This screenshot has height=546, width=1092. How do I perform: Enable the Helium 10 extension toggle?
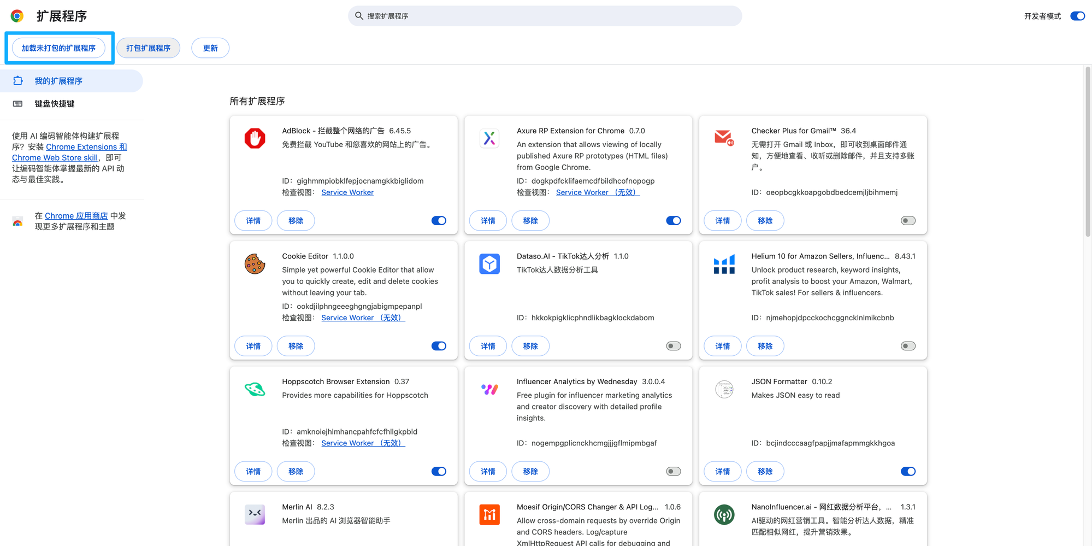pos(908,346)
